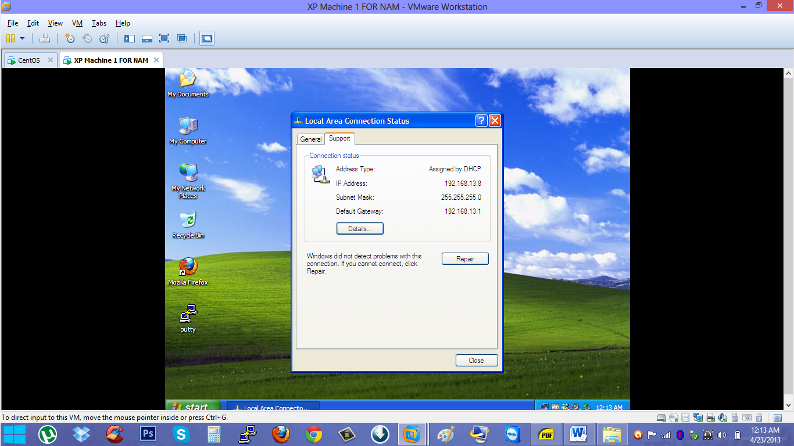
Task: Click the floppy device status icon
Action: [x=686, y=418]
